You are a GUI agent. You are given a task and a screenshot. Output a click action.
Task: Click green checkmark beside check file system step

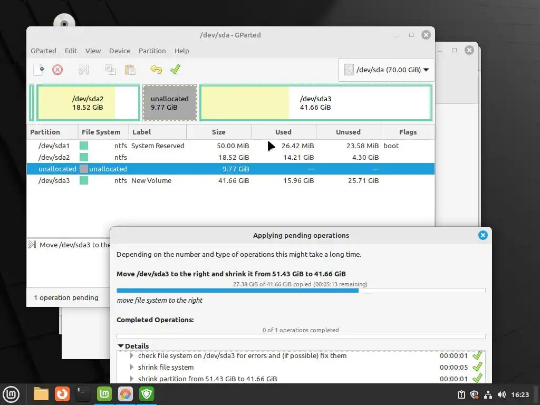click(477, 355)
